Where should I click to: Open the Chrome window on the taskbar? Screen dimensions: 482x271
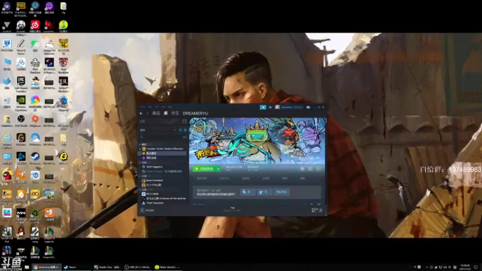click(x=47, y=267)
